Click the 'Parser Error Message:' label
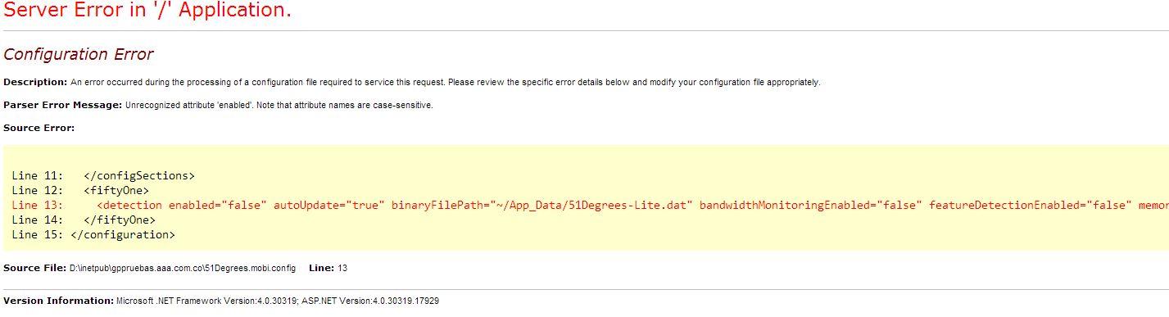The image size is (1169, 317). [x=62, y=106]
